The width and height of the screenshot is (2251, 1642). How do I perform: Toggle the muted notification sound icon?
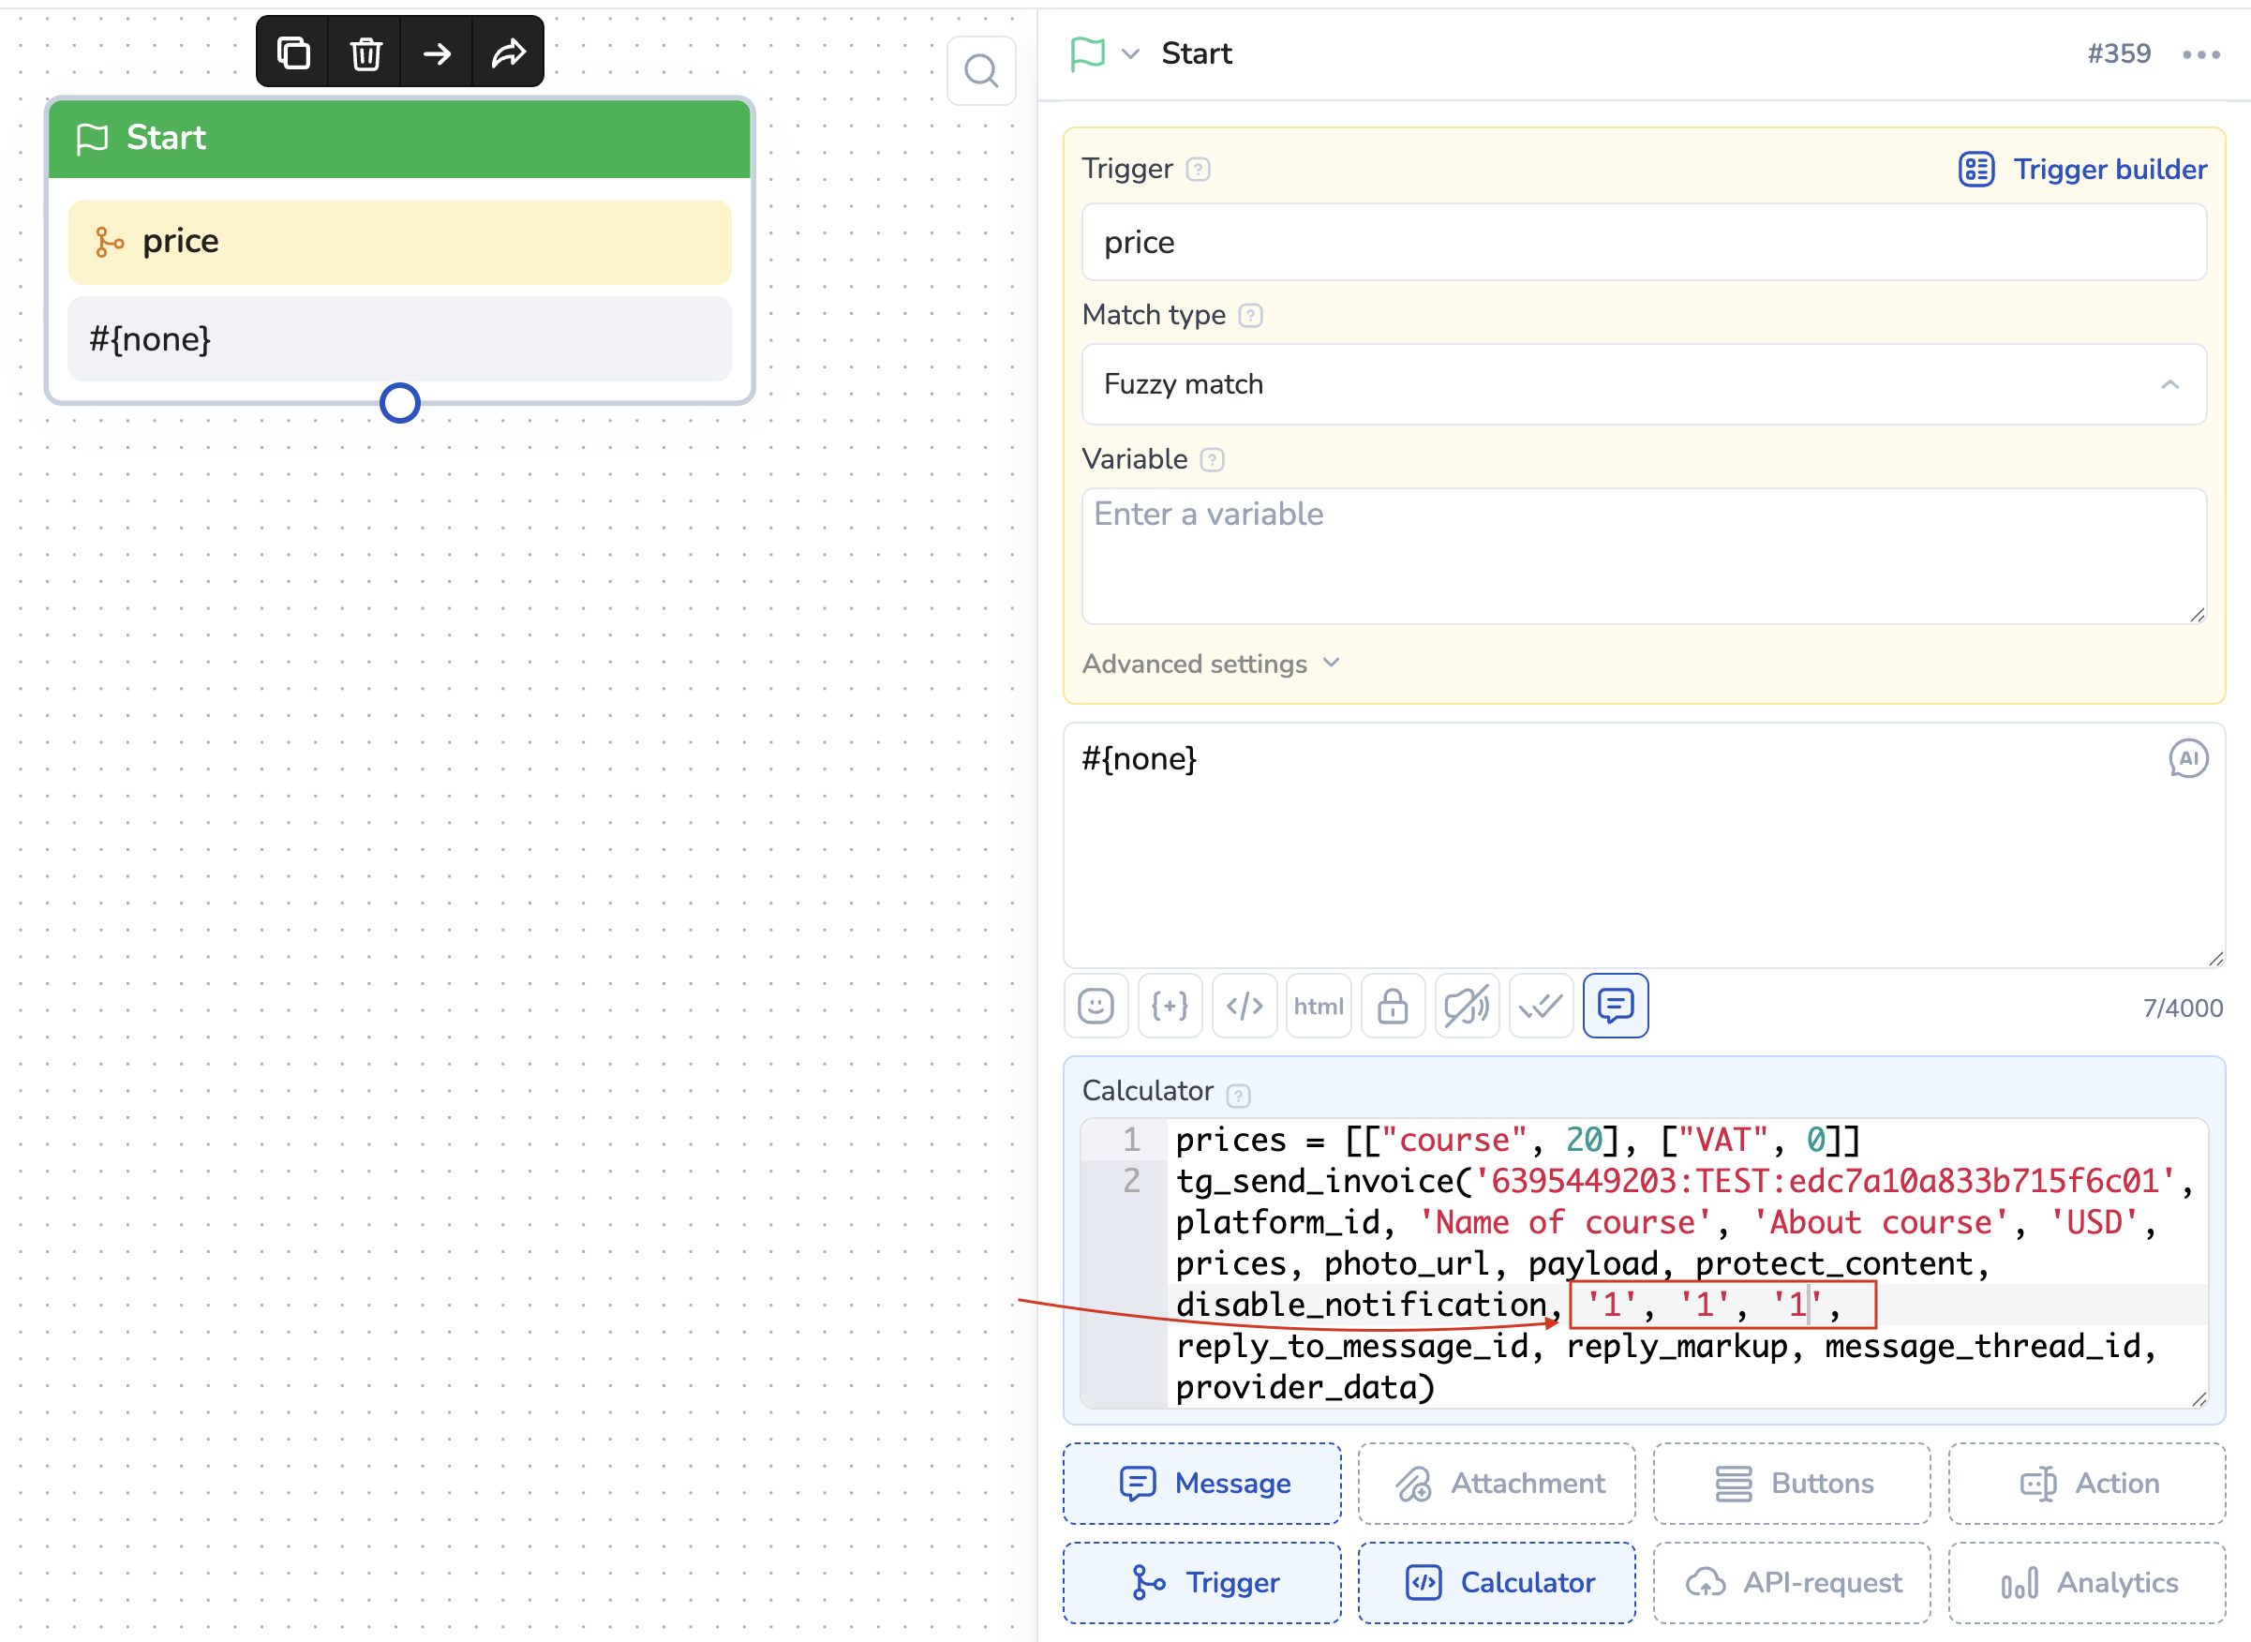(x=1467, y=1006)
